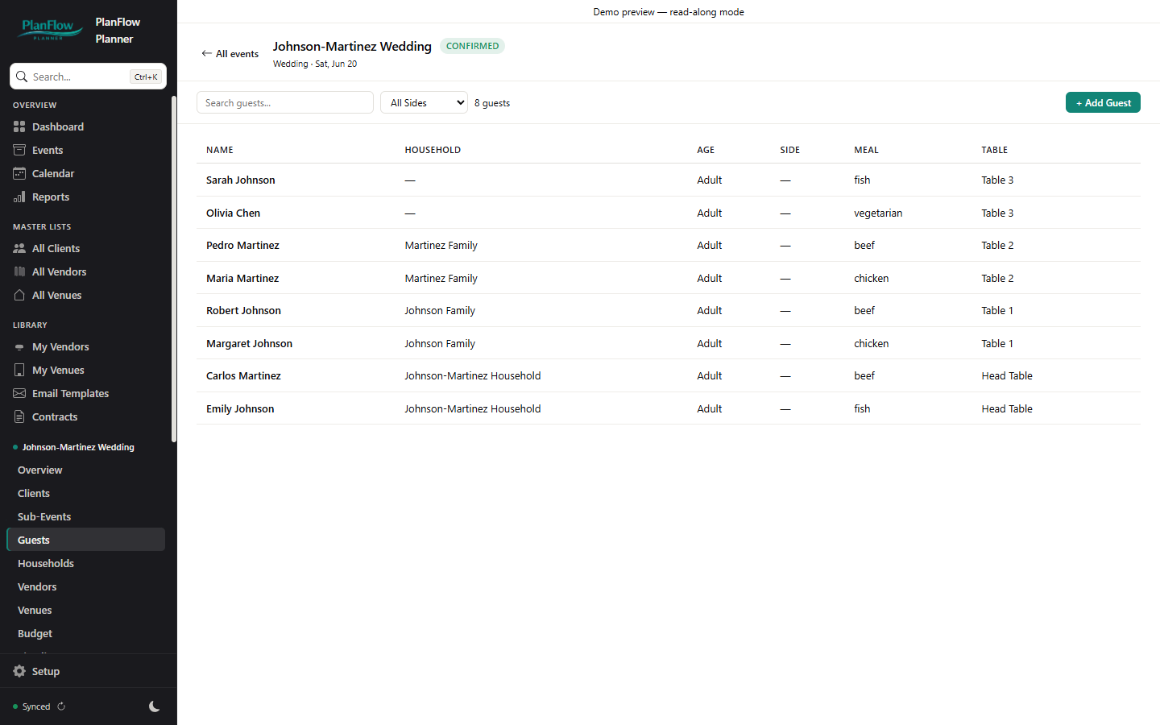Image resolution: width=1160 pixels, height=725 pixels.
Task: Go back to All events
Action: pyautogui.click(x=230, y=53)
